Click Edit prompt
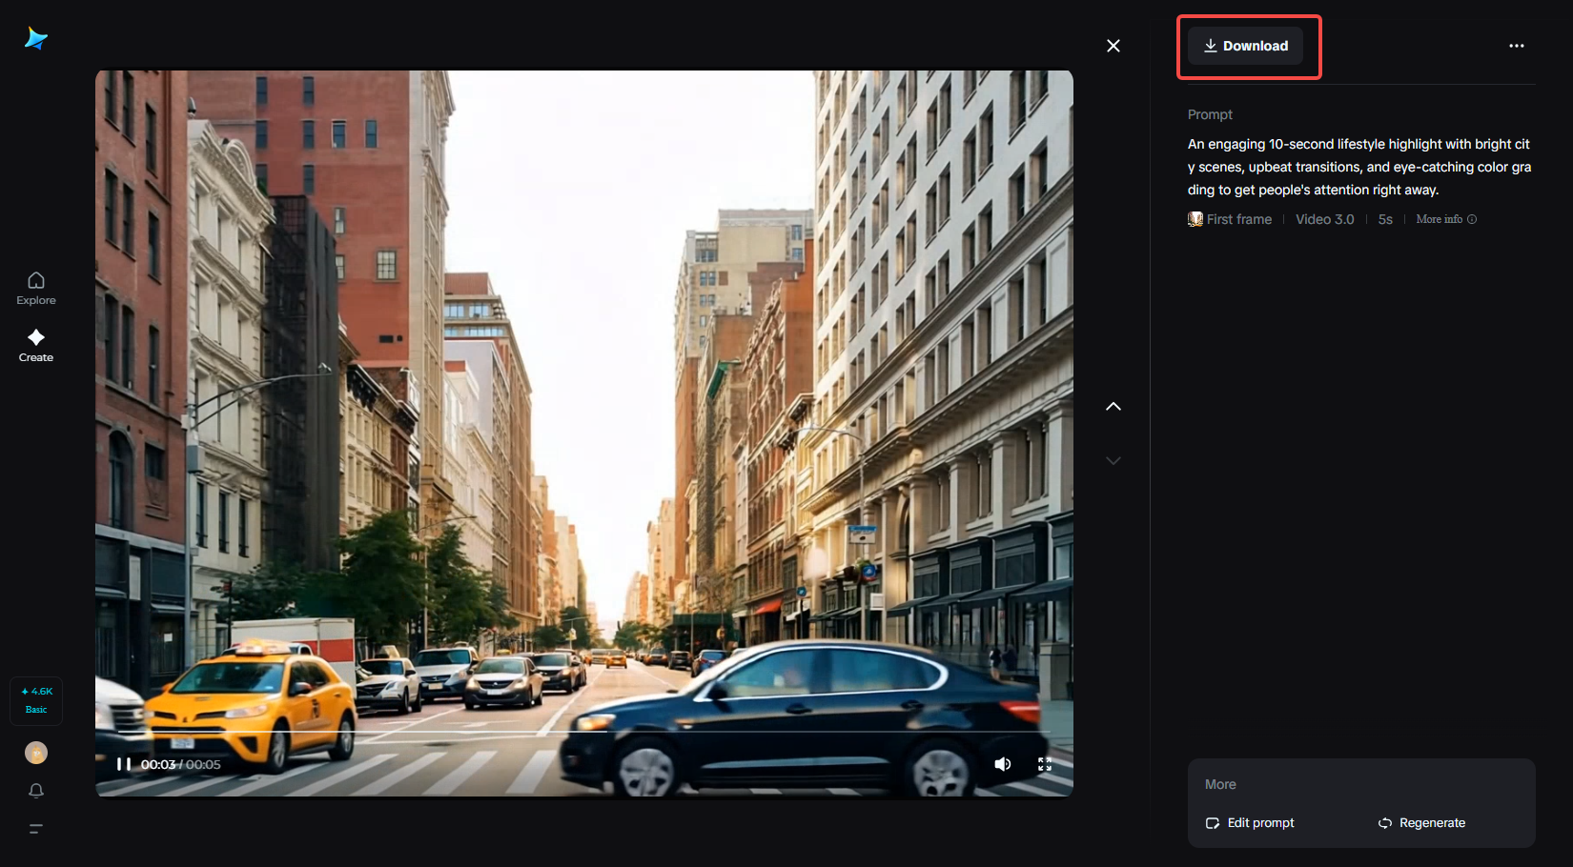1573x867 pixels. (1250, 823)
